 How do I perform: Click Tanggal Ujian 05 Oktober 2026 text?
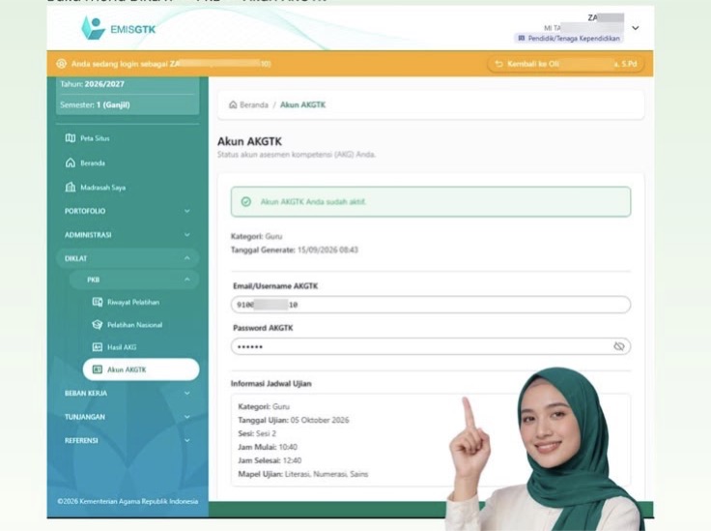294,420
